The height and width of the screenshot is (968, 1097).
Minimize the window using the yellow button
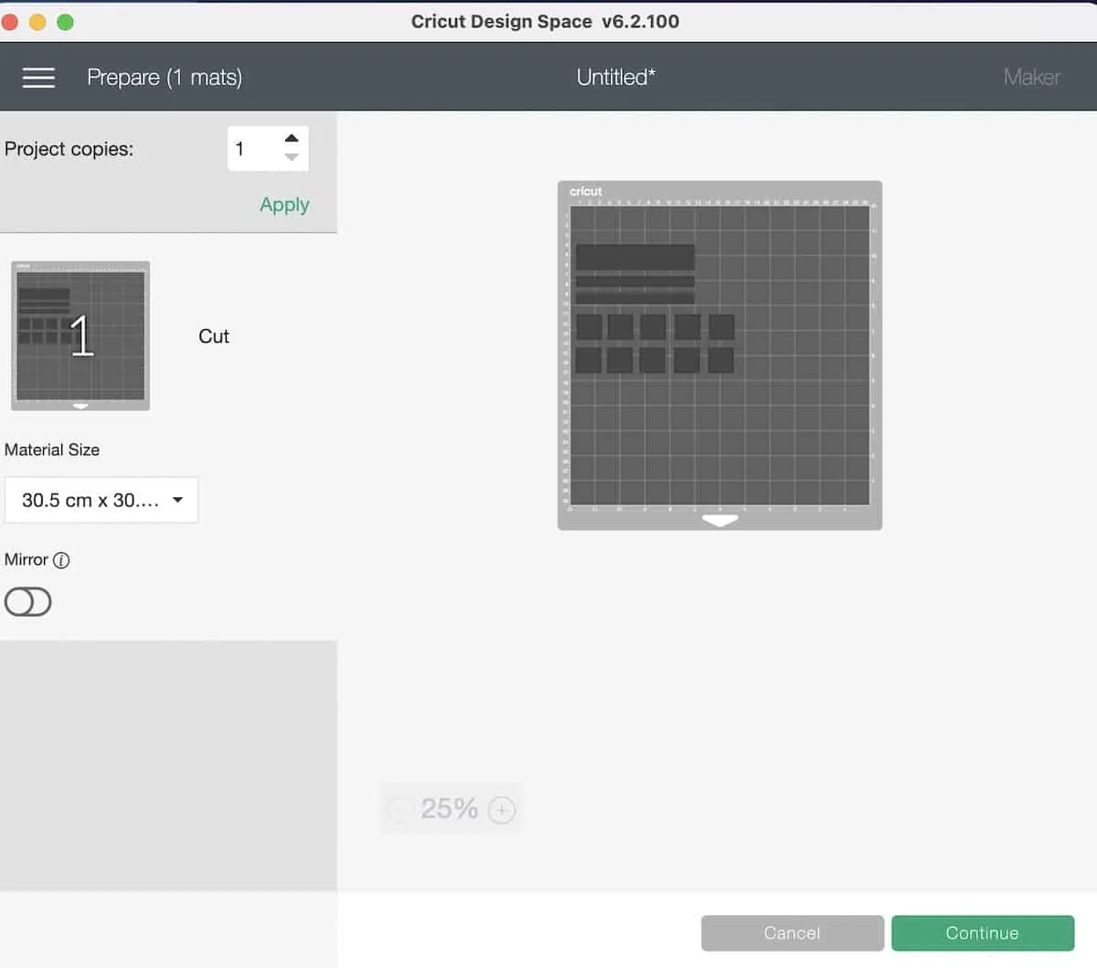[37, 22]
